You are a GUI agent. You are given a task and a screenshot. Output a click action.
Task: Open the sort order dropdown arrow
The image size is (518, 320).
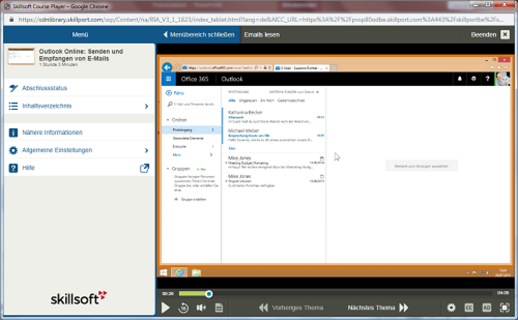(318, 92)
